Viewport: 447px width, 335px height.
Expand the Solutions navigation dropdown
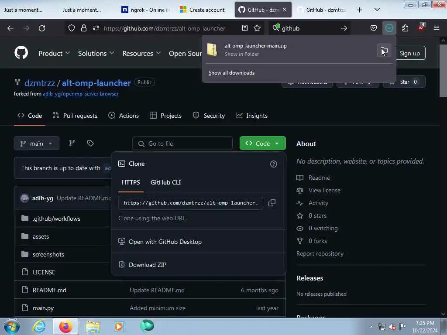point(96,53)
